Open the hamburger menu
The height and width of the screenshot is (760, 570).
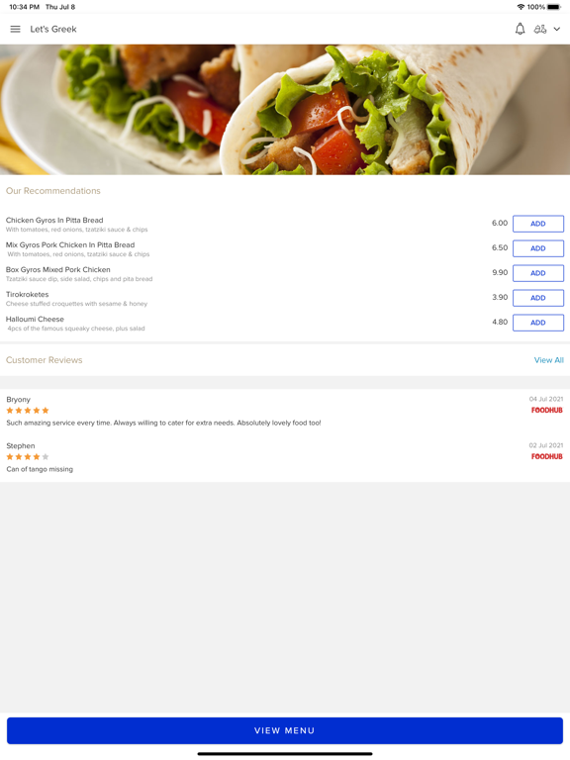point(15,29)
